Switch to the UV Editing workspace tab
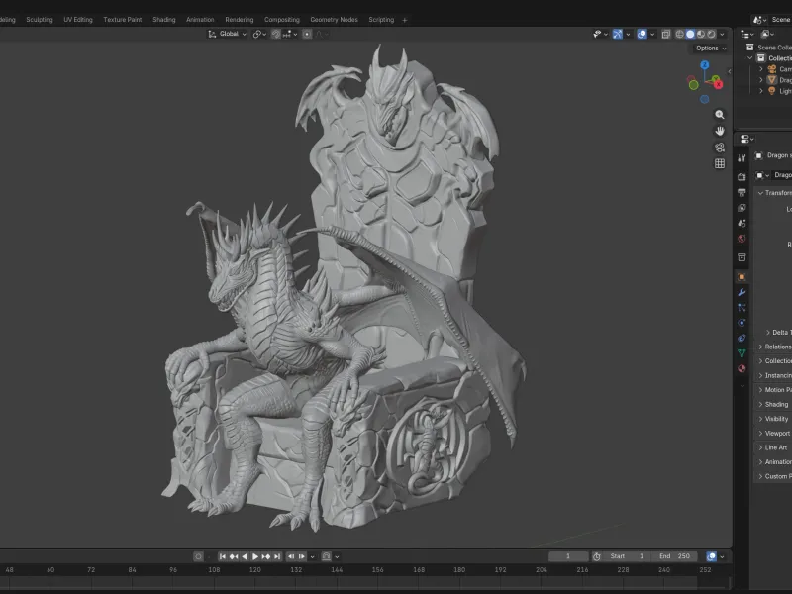Screen dimensions: 792x594 click(x=78, y=20)
